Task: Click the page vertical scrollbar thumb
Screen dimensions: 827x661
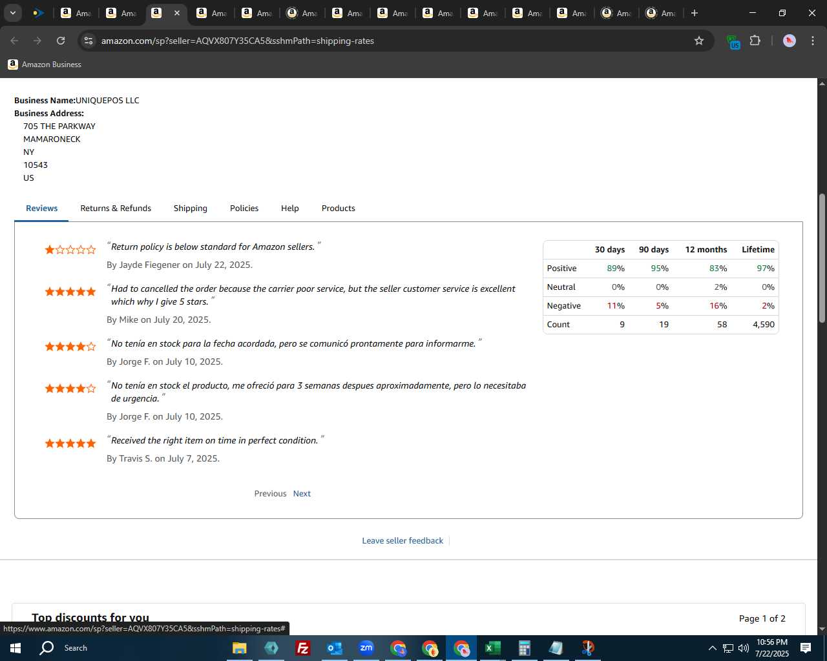Action: 822,258
